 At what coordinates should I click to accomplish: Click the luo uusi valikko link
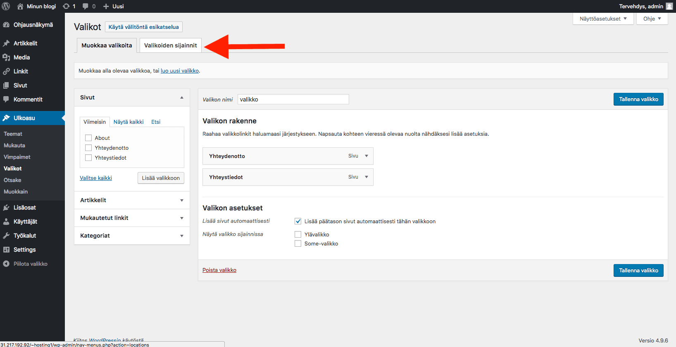click(x=180, y=71)
